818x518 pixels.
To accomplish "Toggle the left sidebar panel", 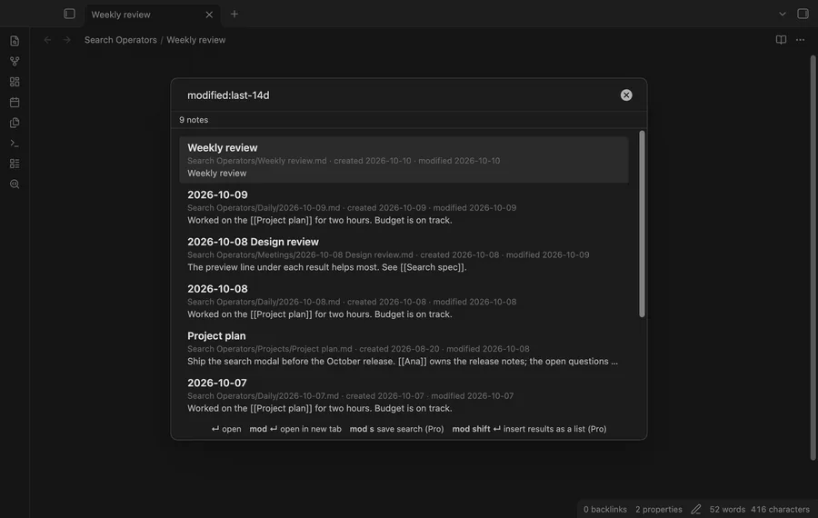I will click(69, 14).
